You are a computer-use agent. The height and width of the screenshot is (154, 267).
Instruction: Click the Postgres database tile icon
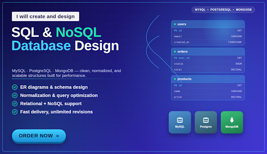206,120
